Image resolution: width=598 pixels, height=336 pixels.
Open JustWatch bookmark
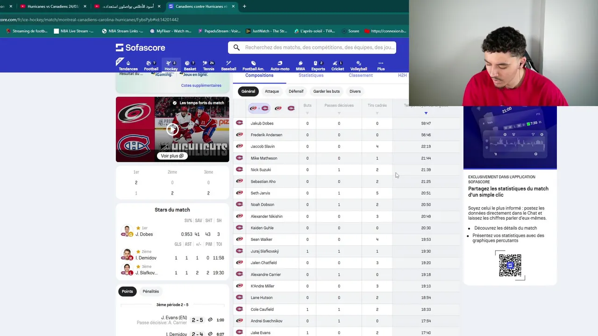pos(267,31)
